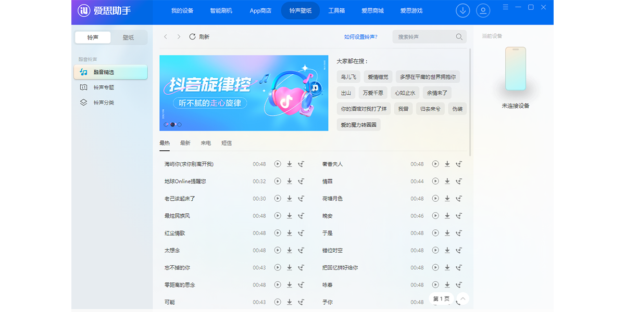Switch to the 短信 ringtone tab
The image size is (625, 312).
227,143
